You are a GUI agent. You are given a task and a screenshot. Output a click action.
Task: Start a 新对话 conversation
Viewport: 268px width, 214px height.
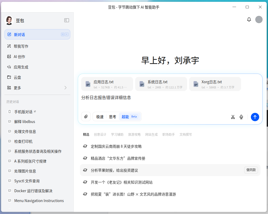click(x=37, y=34)
